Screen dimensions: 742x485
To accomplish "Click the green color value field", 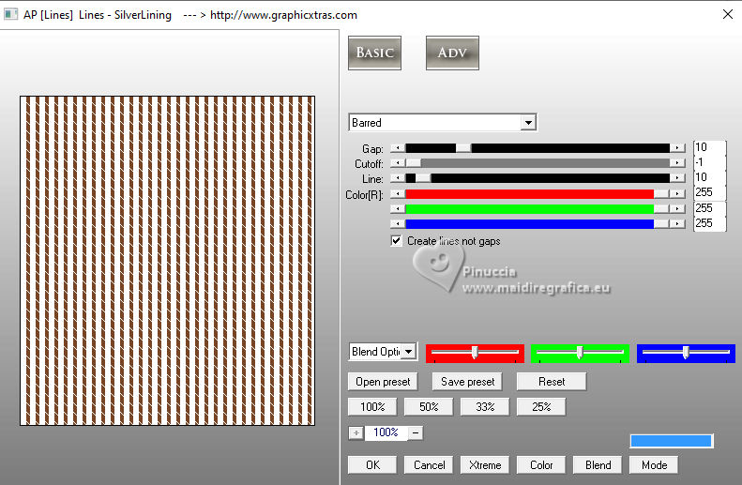I will pyautogui.click(x=709, y=208).
